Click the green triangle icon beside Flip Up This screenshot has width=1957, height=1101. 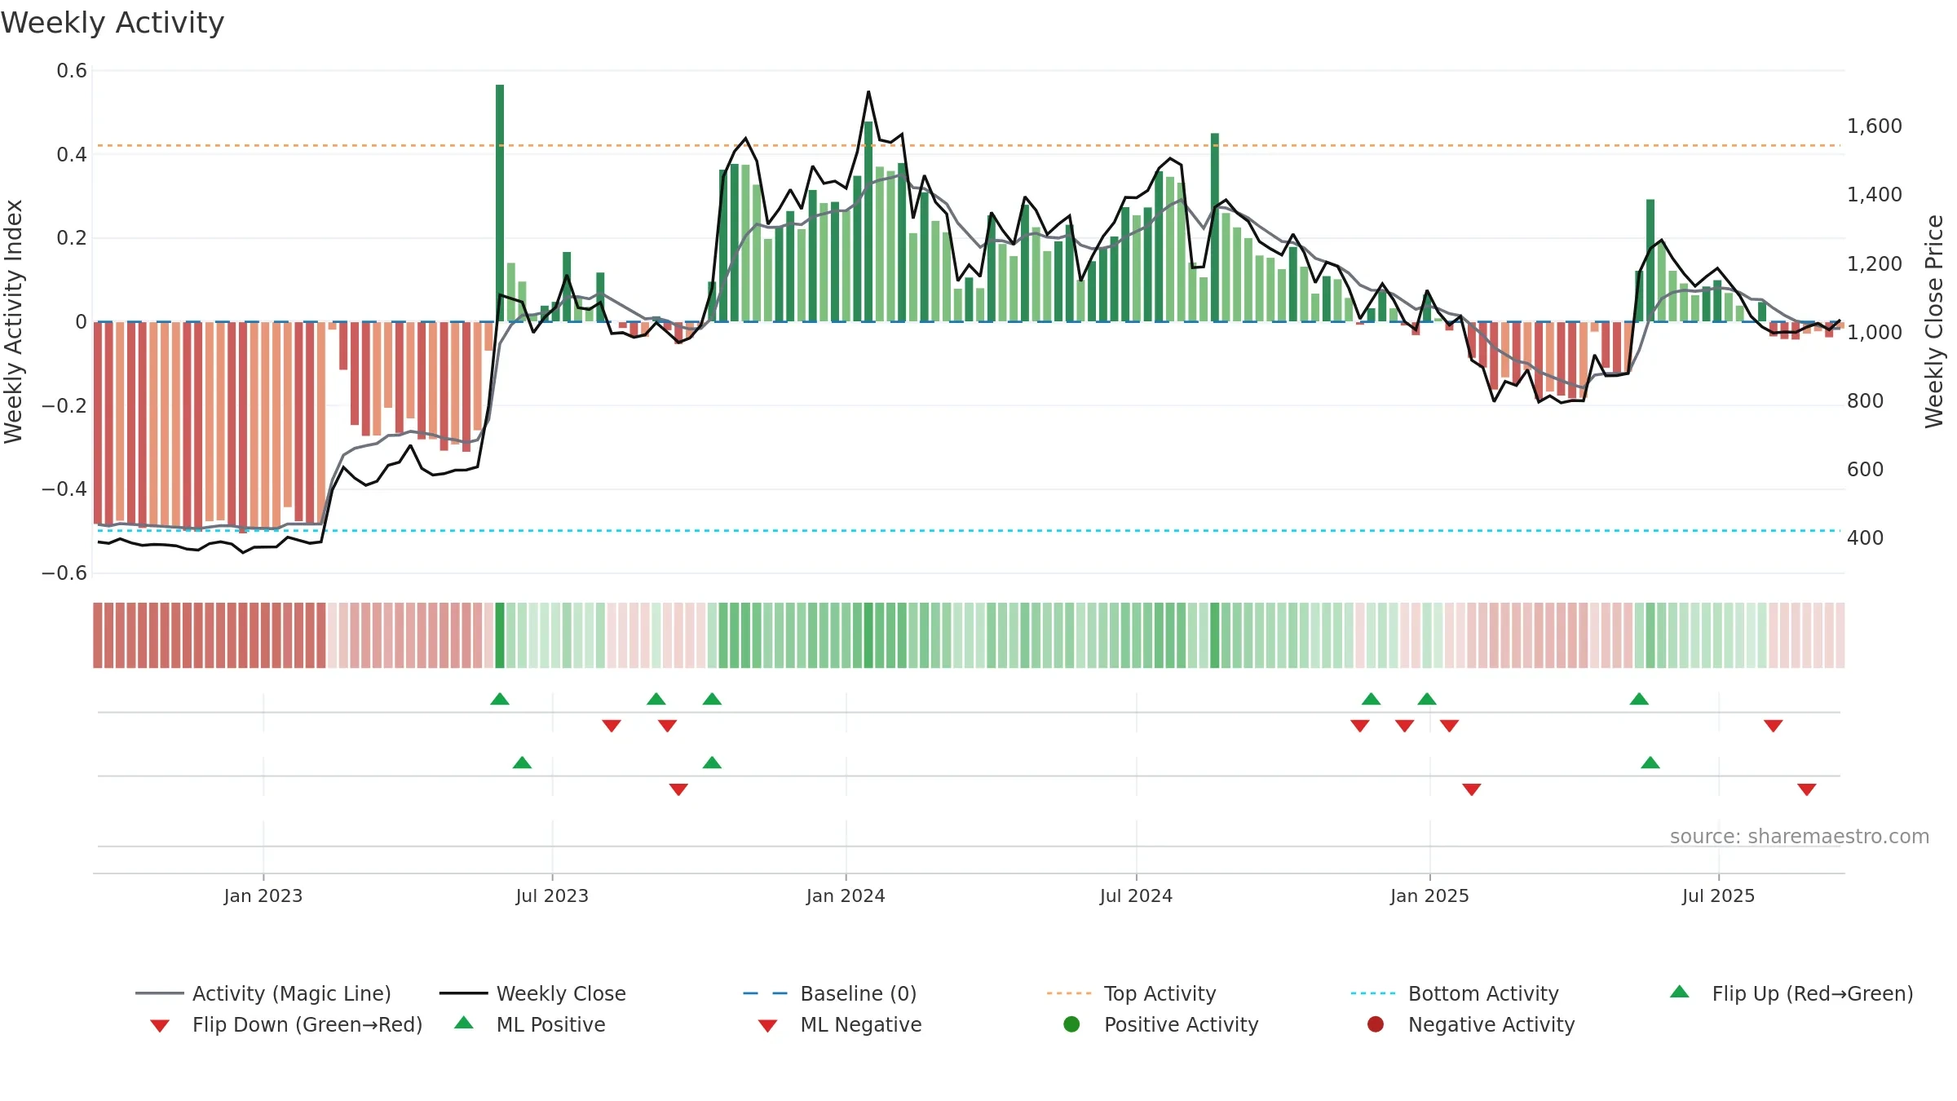(x=1680, y=992)
